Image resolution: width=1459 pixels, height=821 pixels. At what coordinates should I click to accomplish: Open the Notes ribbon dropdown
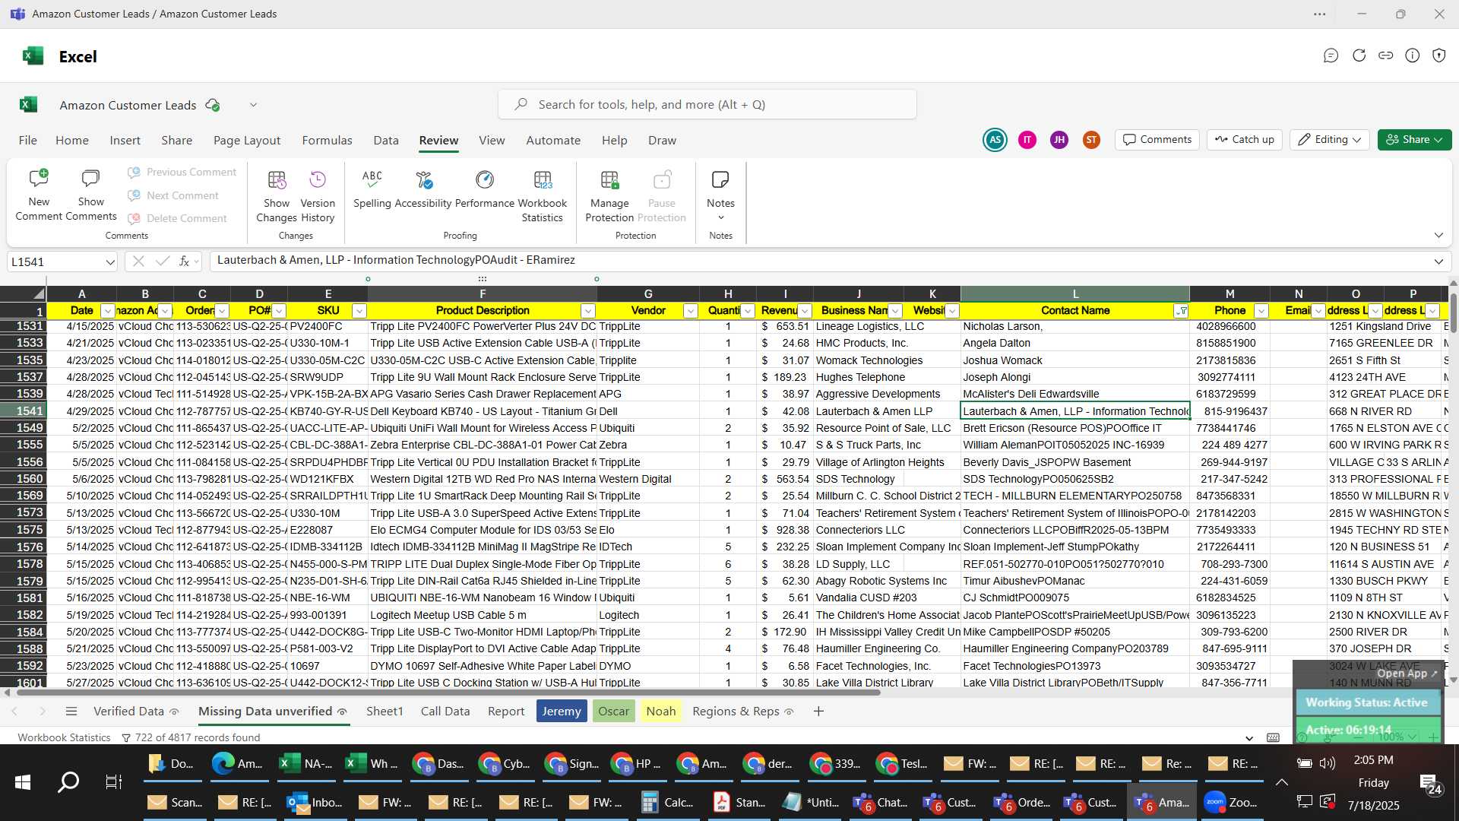720,195
